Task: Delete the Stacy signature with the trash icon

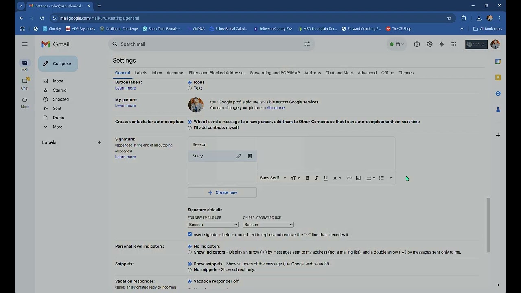Action: click(x=250, y=156)
